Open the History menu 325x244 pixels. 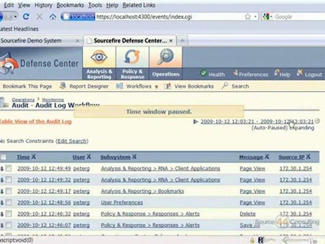click(x=43, y=5)
